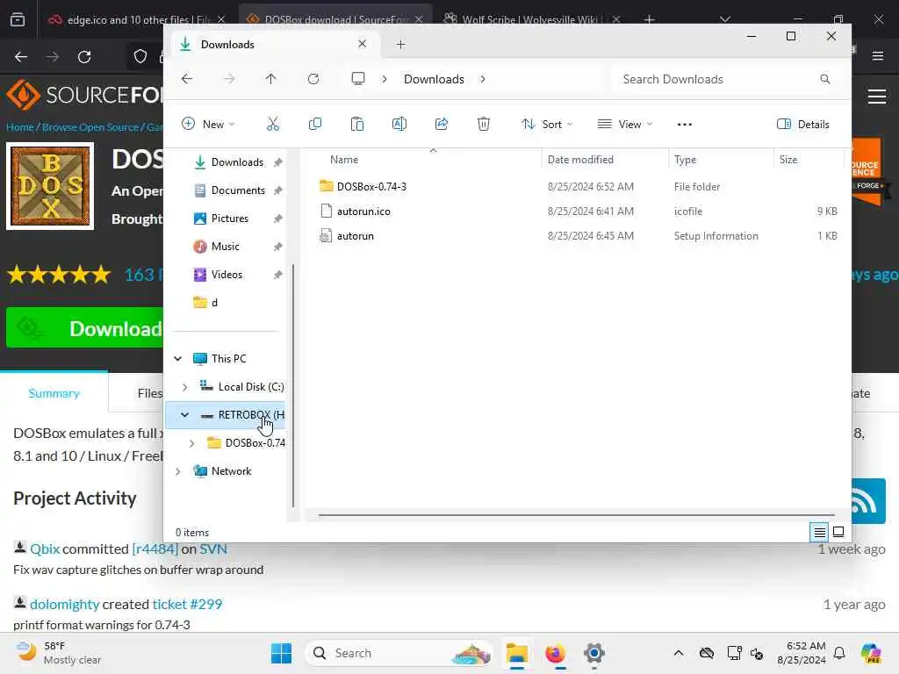
Task: Close the Downloads Explorer tab
Action: point(362,44)
